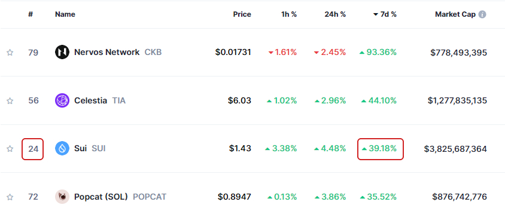This screenshot has width=505, height=217.
Task: Open the Market Cap info tooltip icon
Action: point(482,14)
